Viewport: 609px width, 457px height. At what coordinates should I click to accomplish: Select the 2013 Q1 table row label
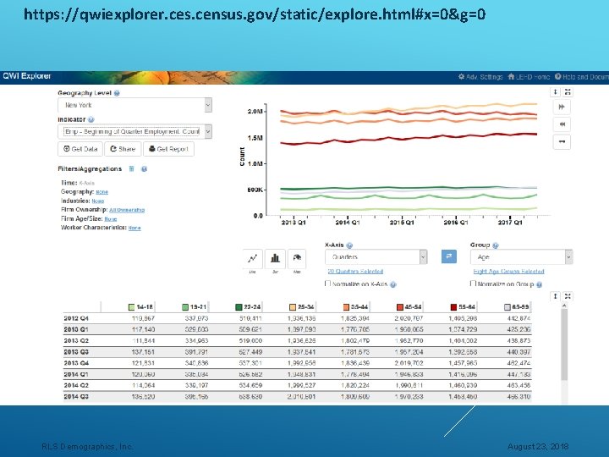(x=76, y=329)
